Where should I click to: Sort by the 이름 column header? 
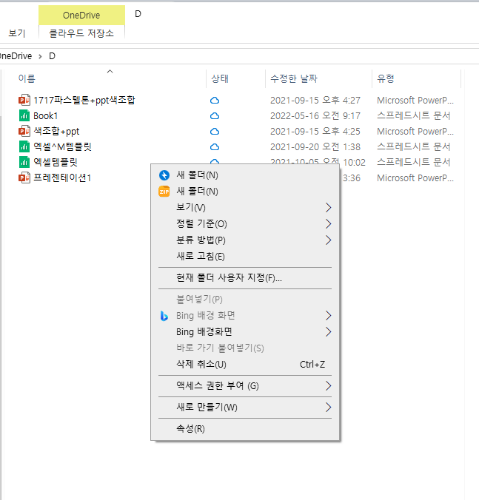27,78
